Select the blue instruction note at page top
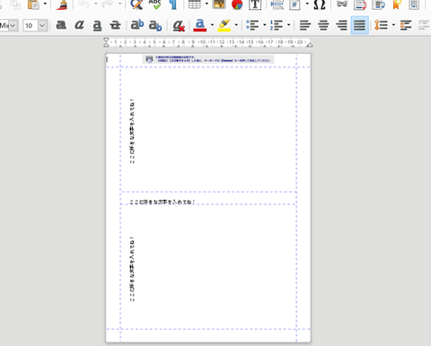 click(208, 59)
